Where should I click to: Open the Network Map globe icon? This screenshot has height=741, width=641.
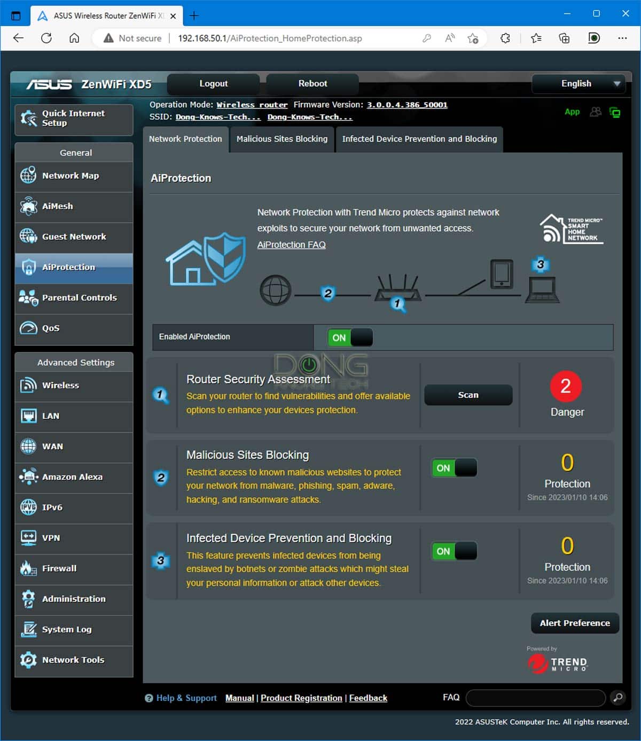click(x=28, y=175)
